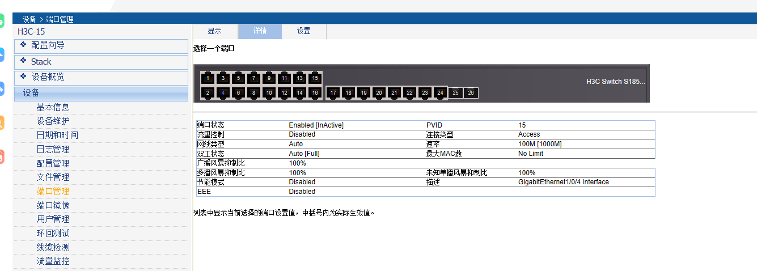
Task: Click the PVID value 15
Action: coord(522,125)
